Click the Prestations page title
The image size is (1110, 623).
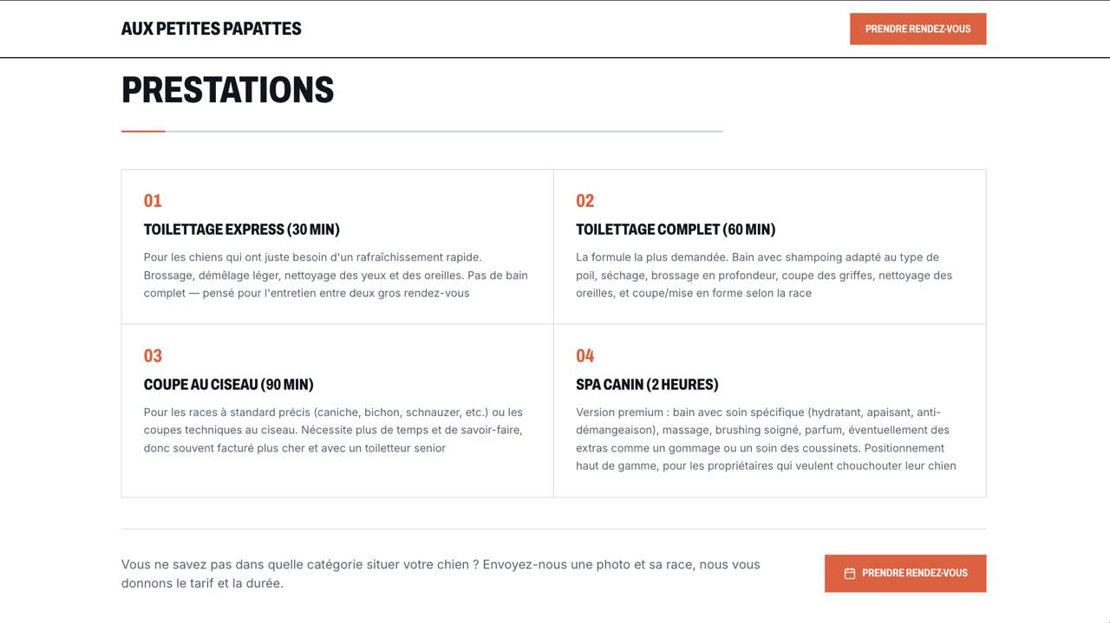pyautogui.click(x=227, y=90)
